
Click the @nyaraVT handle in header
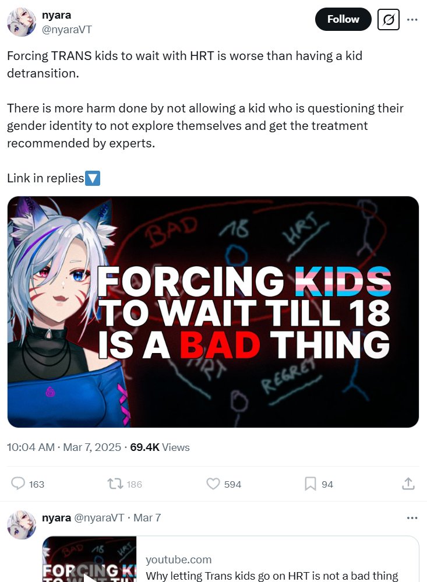click(x=67, y=30)
